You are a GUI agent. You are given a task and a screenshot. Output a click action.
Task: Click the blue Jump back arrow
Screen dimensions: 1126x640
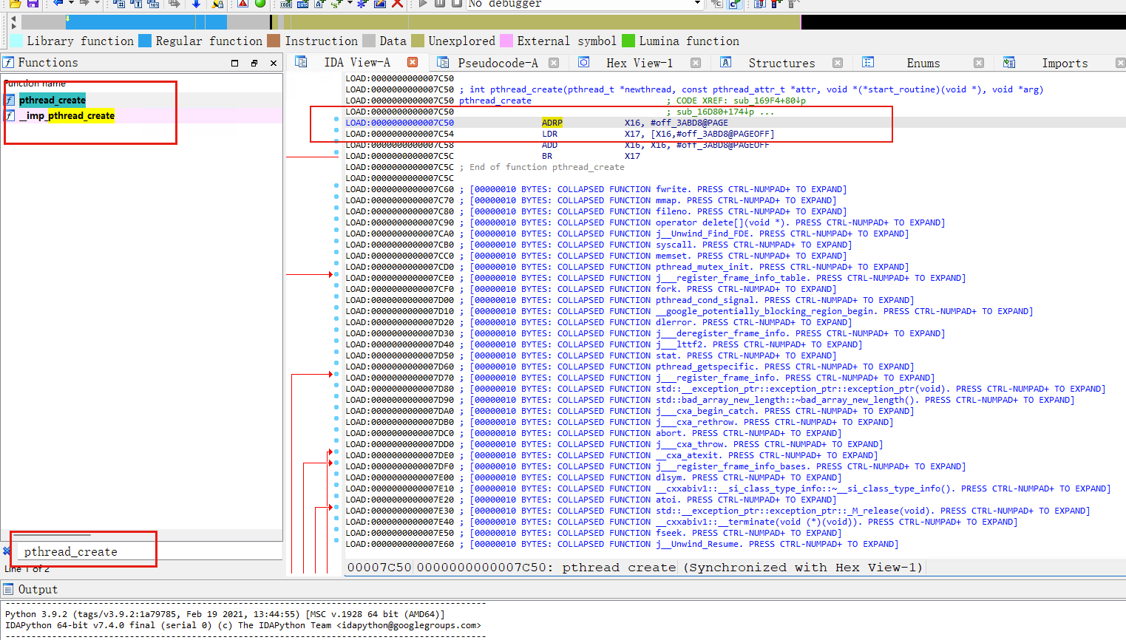[58, 3]
